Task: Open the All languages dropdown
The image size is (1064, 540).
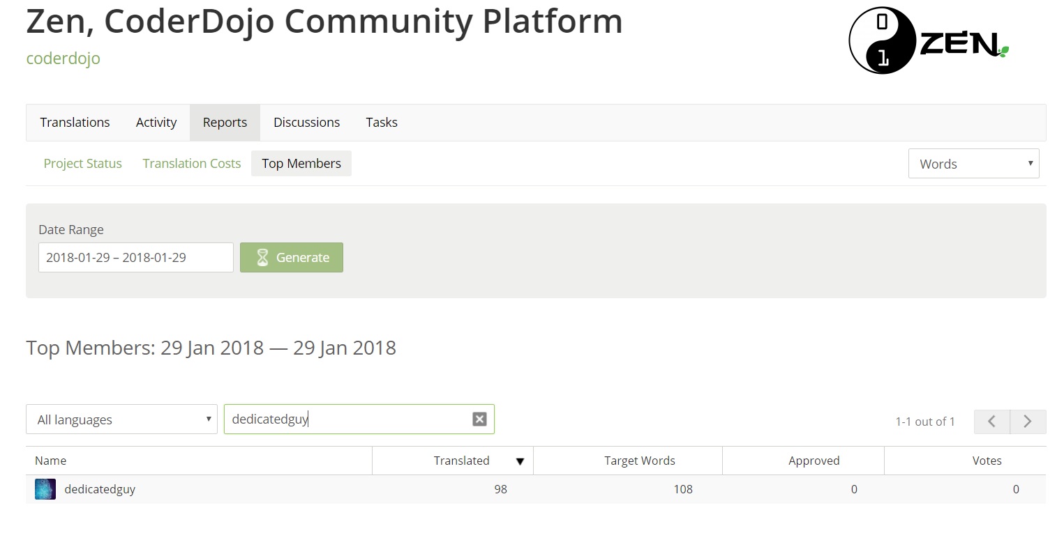Action: 121,419
